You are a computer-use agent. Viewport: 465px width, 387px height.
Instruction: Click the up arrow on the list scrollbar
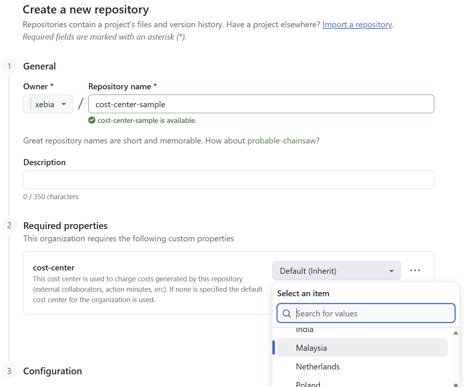(x=456, y=333)
